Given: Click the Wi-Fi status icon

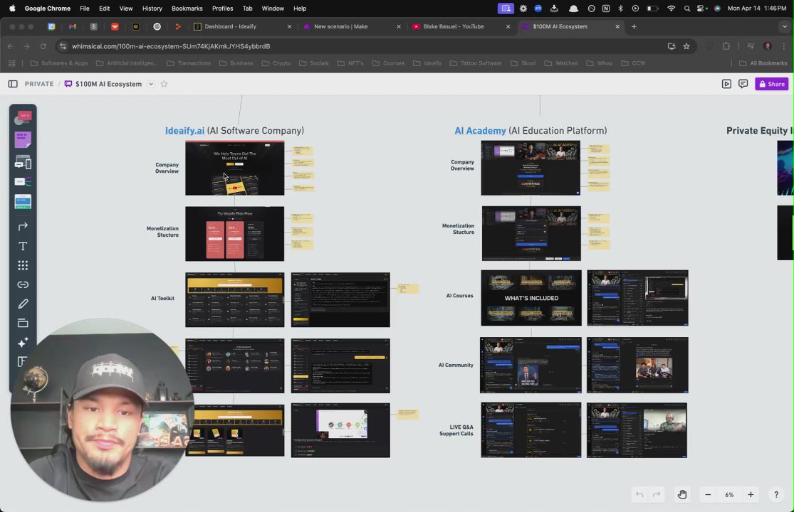Looking at the screenshot, I should [671, 8].
